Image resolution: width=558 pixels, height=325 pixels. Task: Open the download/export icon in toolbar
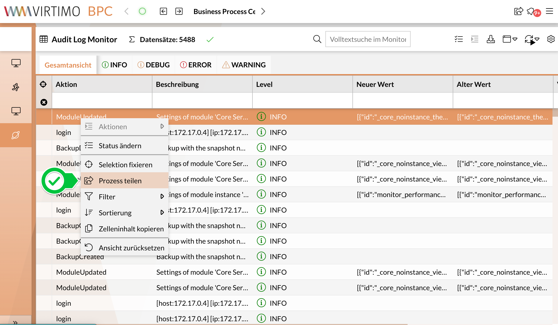491,39
